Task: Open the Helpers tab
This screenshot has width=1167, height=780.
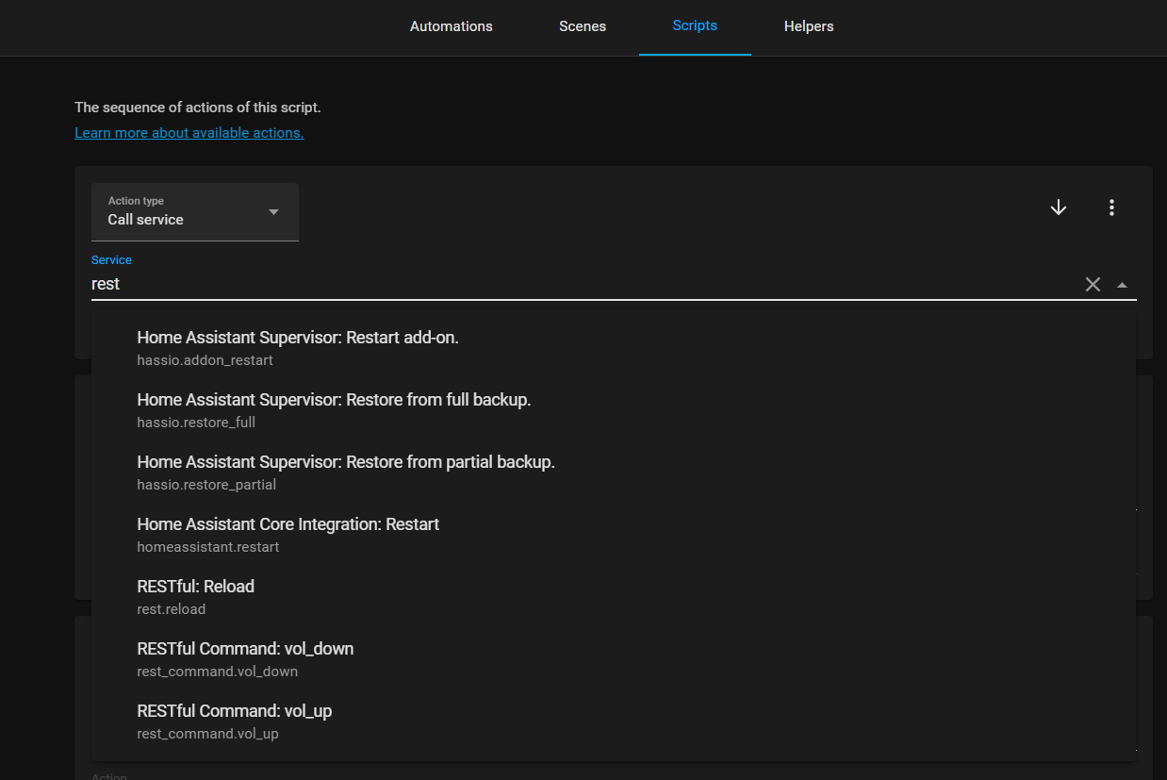Action: point(808,26)
